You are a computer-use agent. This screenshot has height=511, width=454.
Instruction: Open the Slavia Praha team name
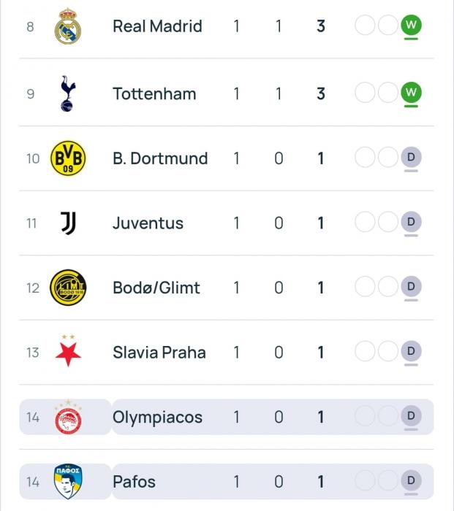(x=159, y=353)
